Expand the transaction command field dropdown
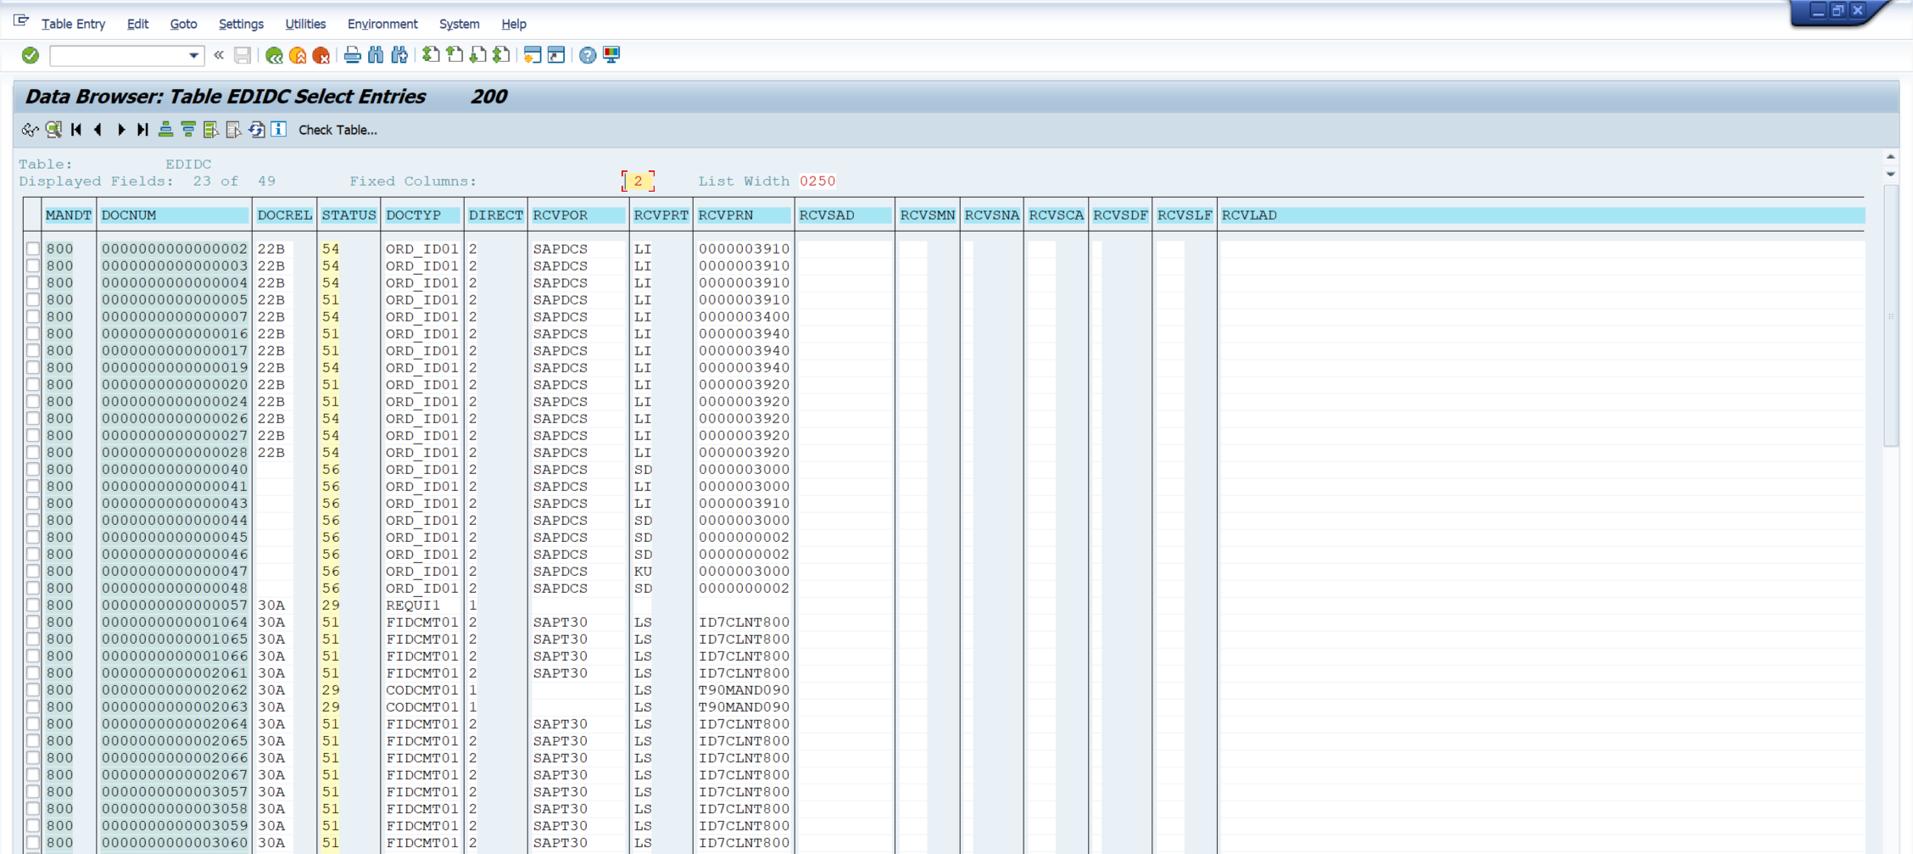 [193, 56]
